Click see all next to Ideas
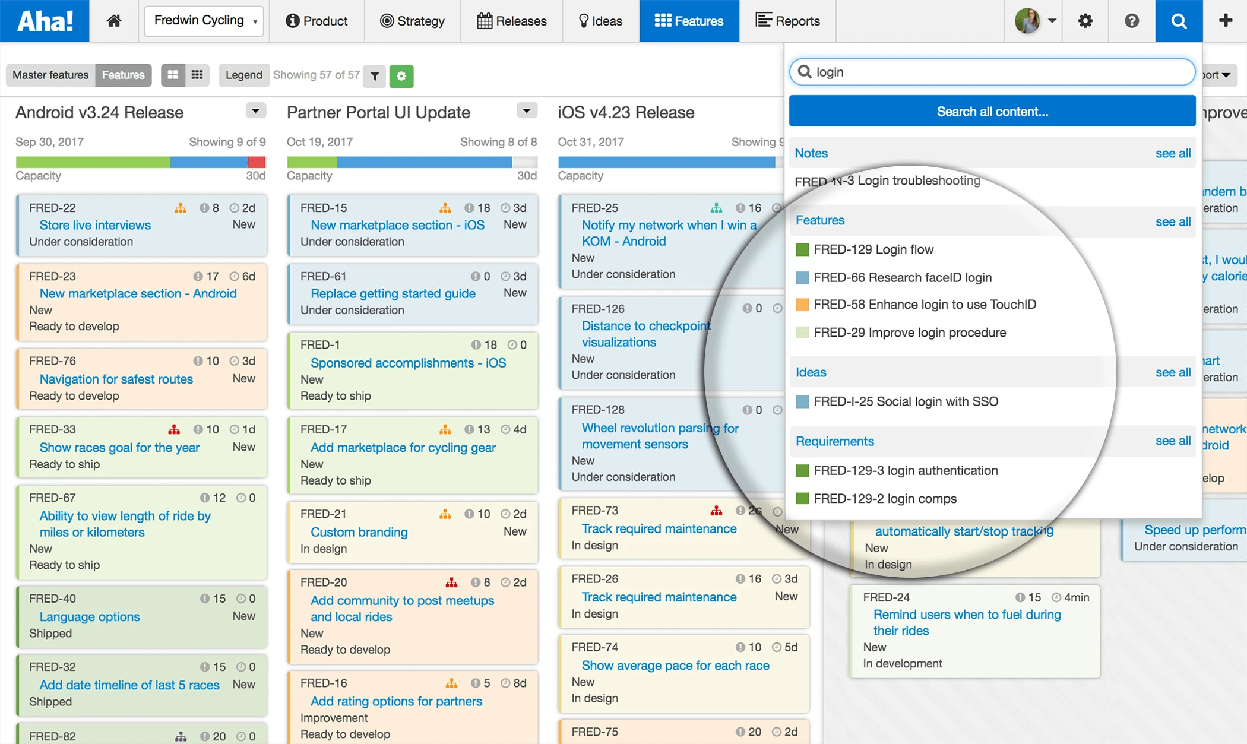Viewport: 1247px width, 744px height. coord(1172,372)
